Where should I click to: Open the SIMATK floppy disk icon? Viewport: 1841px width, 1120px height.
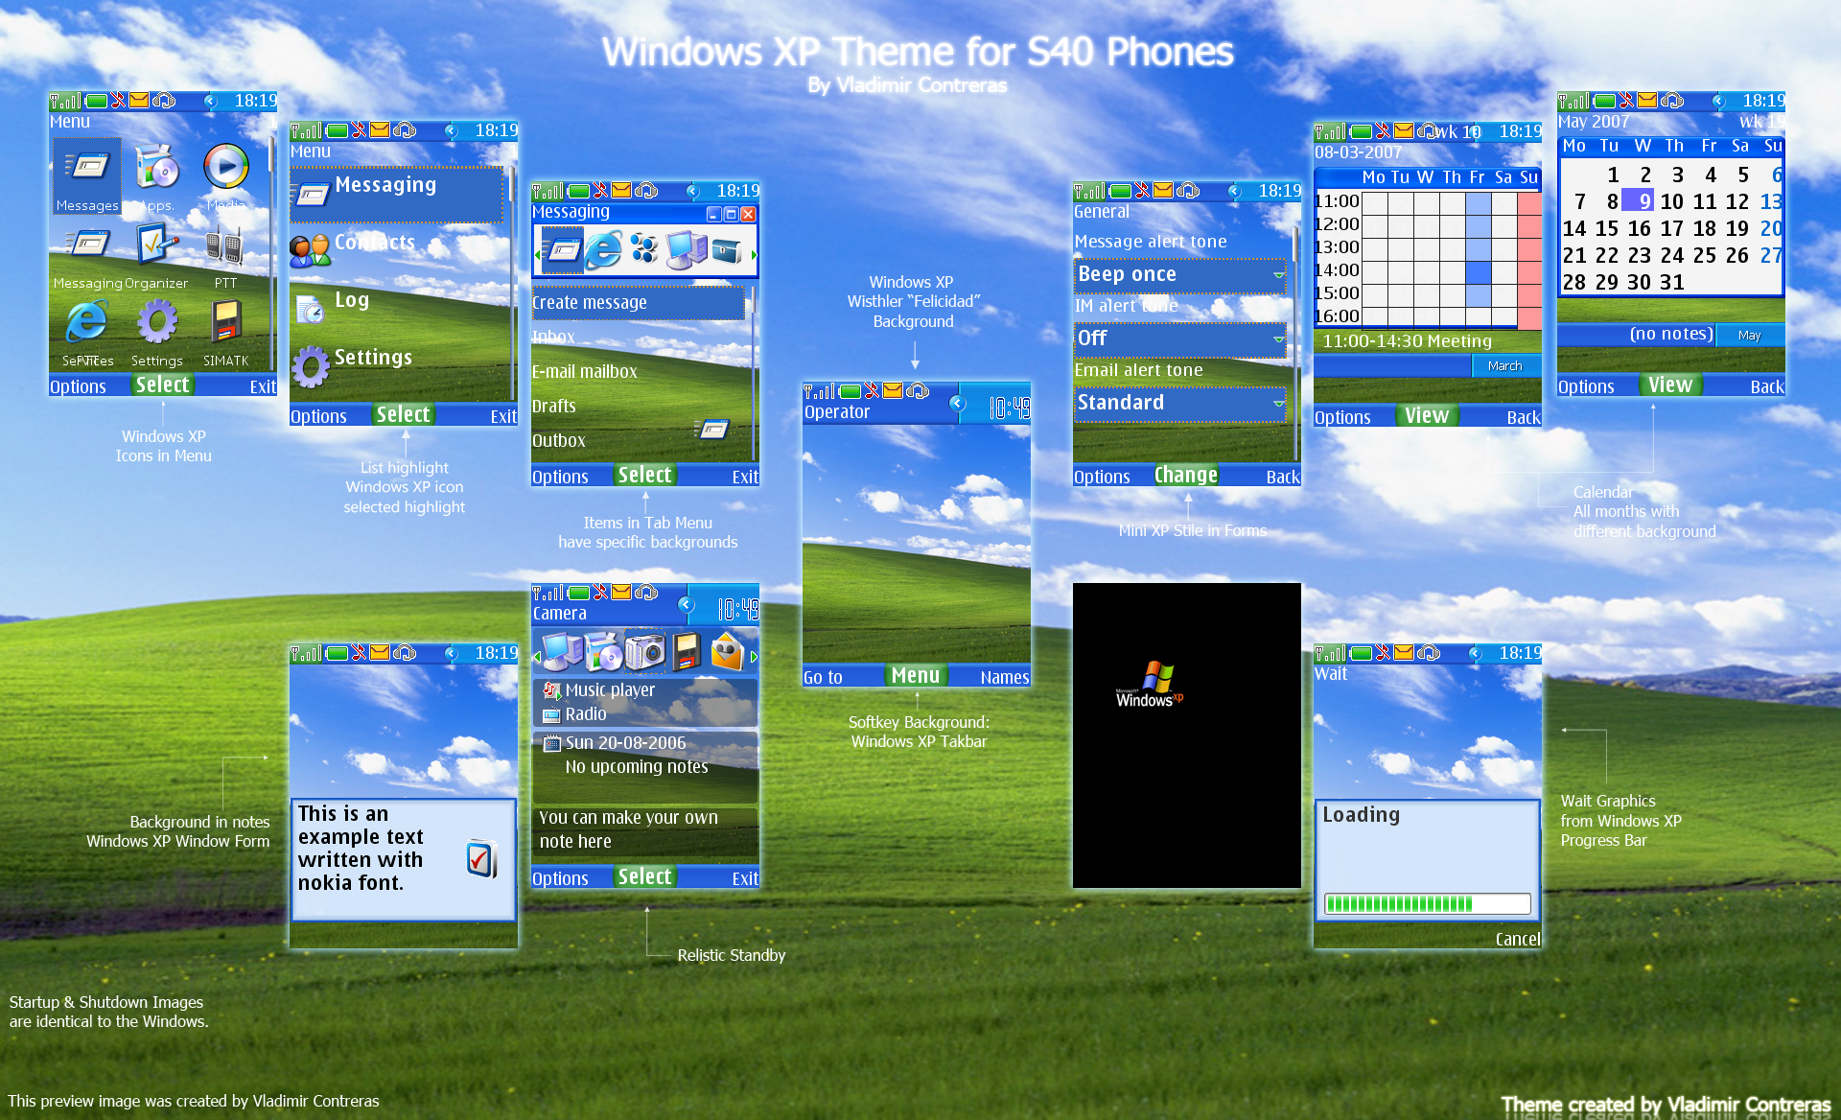[226, 321]
